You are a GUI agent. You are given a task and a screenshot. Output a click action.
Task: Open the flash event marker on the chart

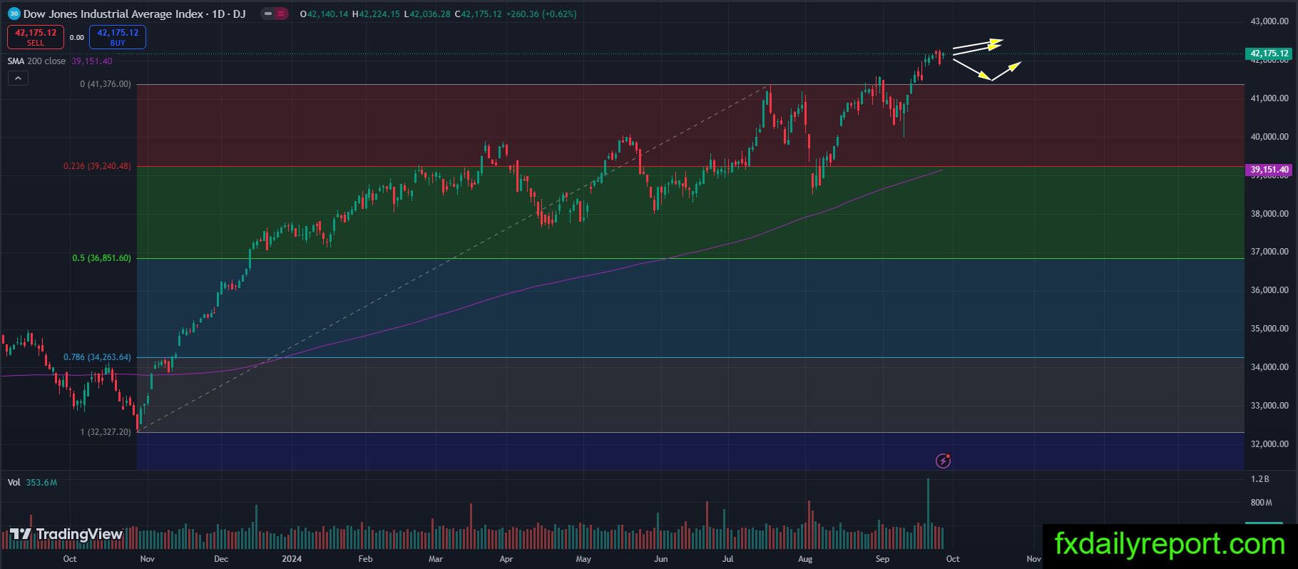(943, 461)
